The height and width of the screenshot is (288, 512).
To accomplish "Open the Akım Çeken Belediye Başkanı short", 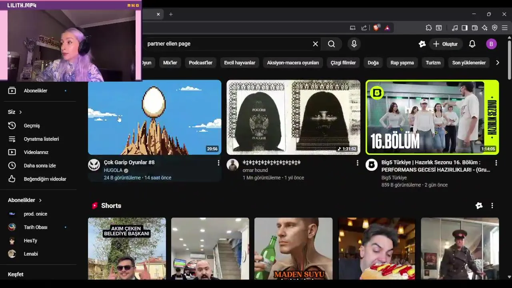I will (x=127, y=248).
